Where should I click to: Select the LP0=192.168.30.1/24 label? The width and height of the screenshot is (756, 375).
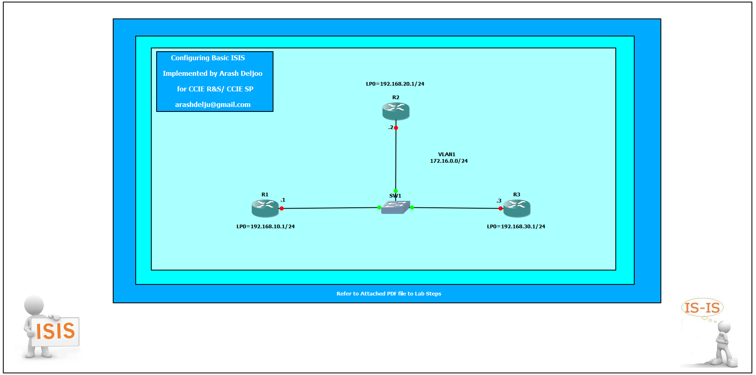point(516,227)
